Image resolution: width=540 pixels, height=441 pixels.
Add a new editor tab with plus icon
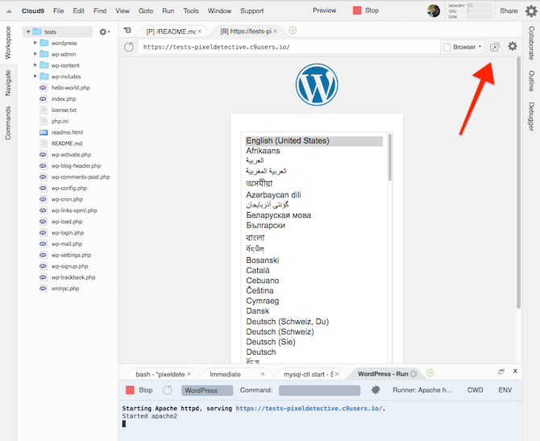293,31
